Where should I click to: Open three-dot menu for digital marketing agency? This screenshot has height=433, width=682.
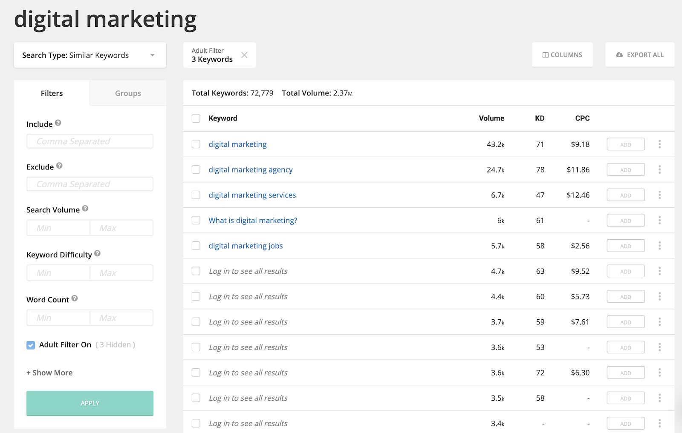point(659,169)
